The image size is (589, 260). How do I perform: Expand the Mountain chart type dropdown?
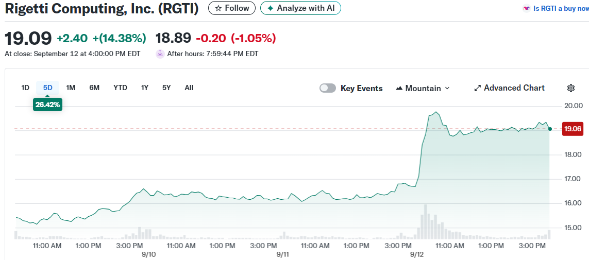click(447, 88)
